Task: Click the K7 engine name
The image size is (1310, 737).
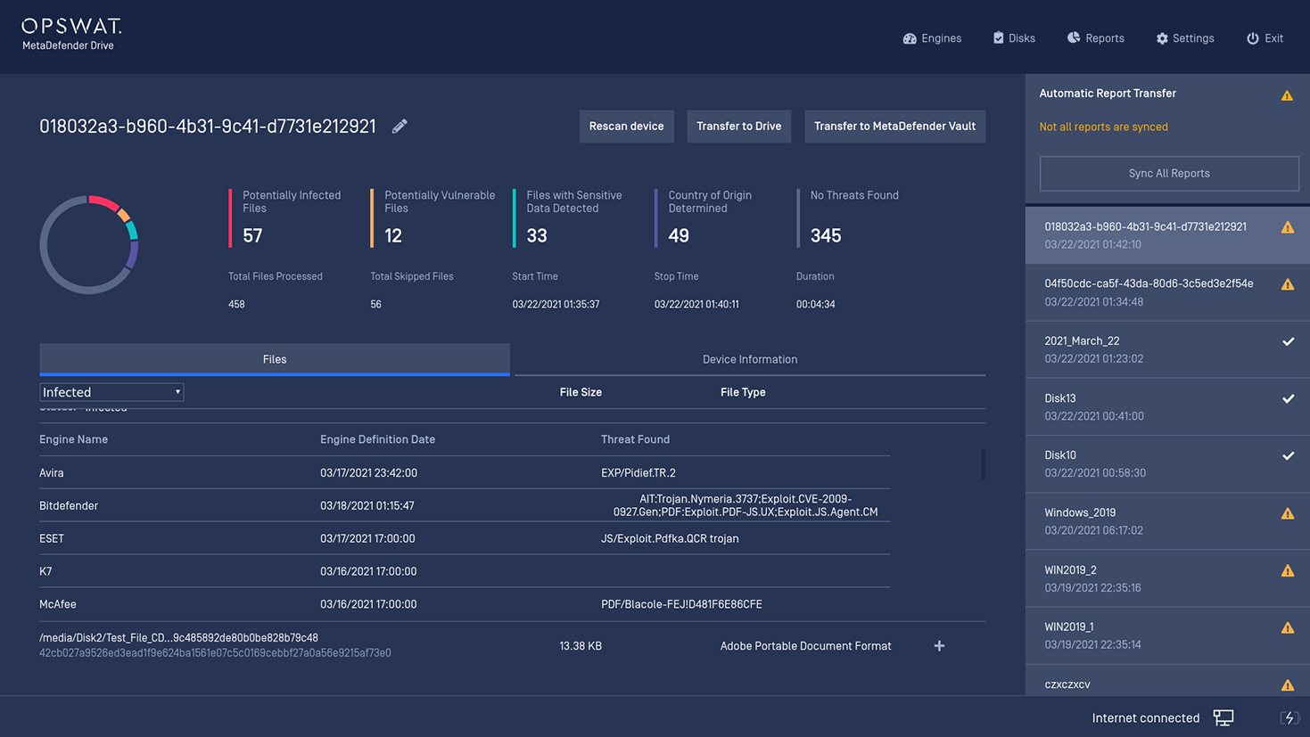Action: pyautogui.click(x=45, y=571)
